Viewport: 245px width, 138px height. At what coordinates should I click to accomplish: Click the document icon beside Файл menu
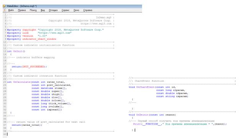[x=5, y=10]
